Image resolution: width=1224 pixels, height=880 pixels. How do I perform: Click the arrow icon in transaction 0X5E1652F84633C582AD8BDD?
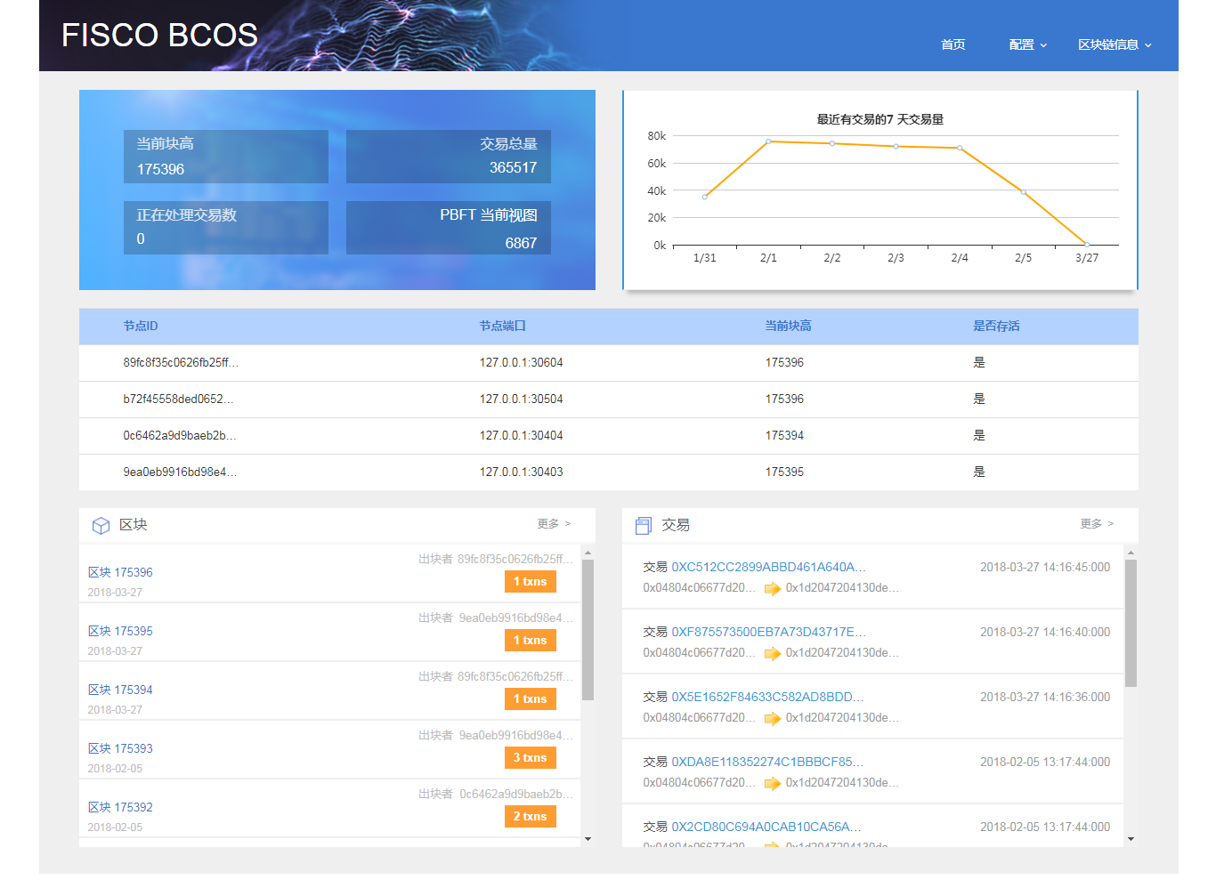click(772, 718)
